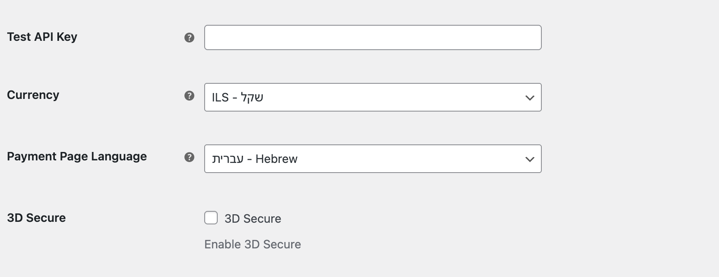The height and width of the screenshot is (277, 719).
Task: Click the bold "3D Secure" row heading
Action: 36,218
